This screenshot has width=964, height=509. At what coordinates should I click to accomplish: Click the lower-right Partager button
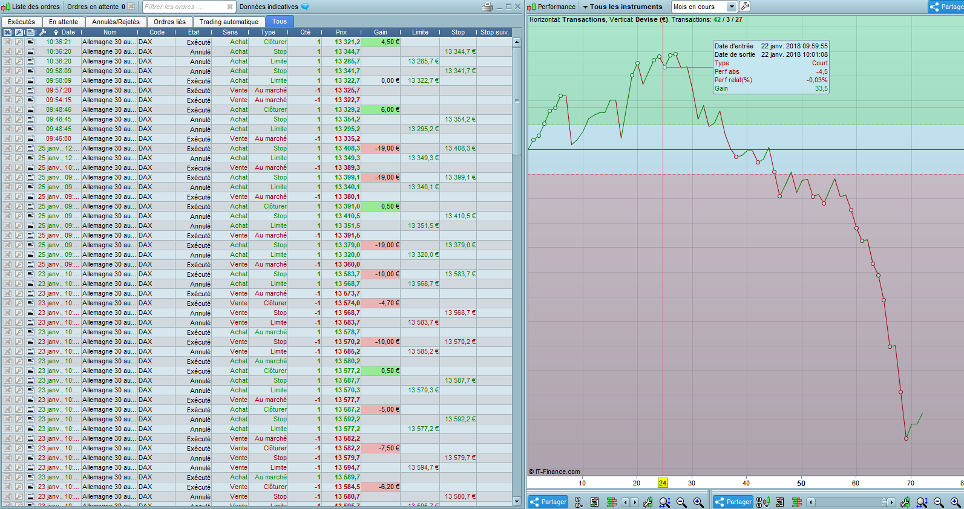733,502
